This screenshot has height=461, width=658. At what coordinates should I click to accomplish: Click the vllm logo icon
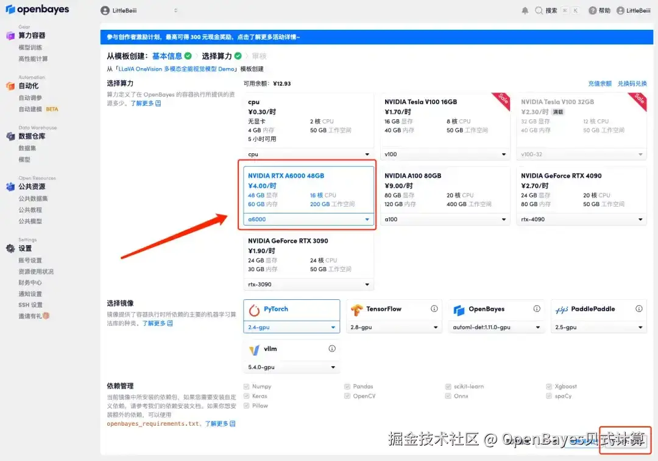pyautogui.click(x=254, y=350)
